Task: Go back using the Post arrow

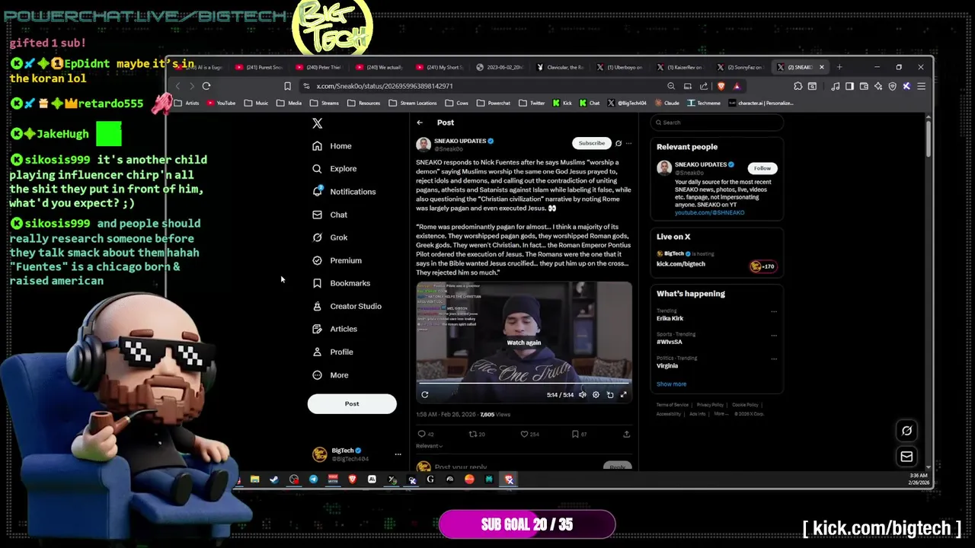Action: pyautogui.click(x=420, y=123)
